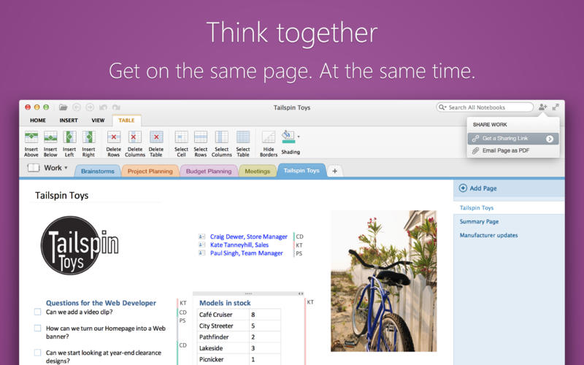Apply Shading with the paint bucket icon
The width and height of the screenshot is (584, 365).
pos(288,137)
